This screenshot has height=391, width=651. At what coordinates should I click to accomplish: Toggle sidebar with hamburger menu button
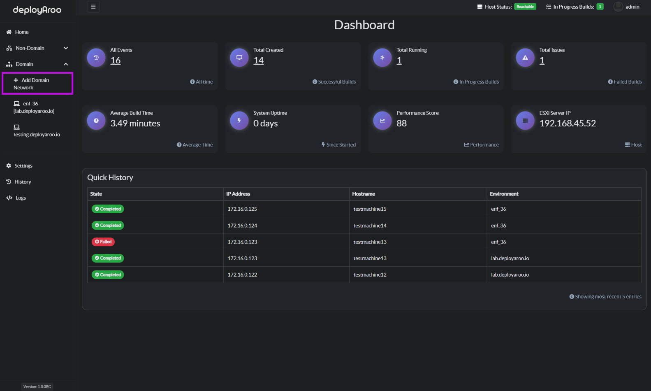(x=93, y=7)
